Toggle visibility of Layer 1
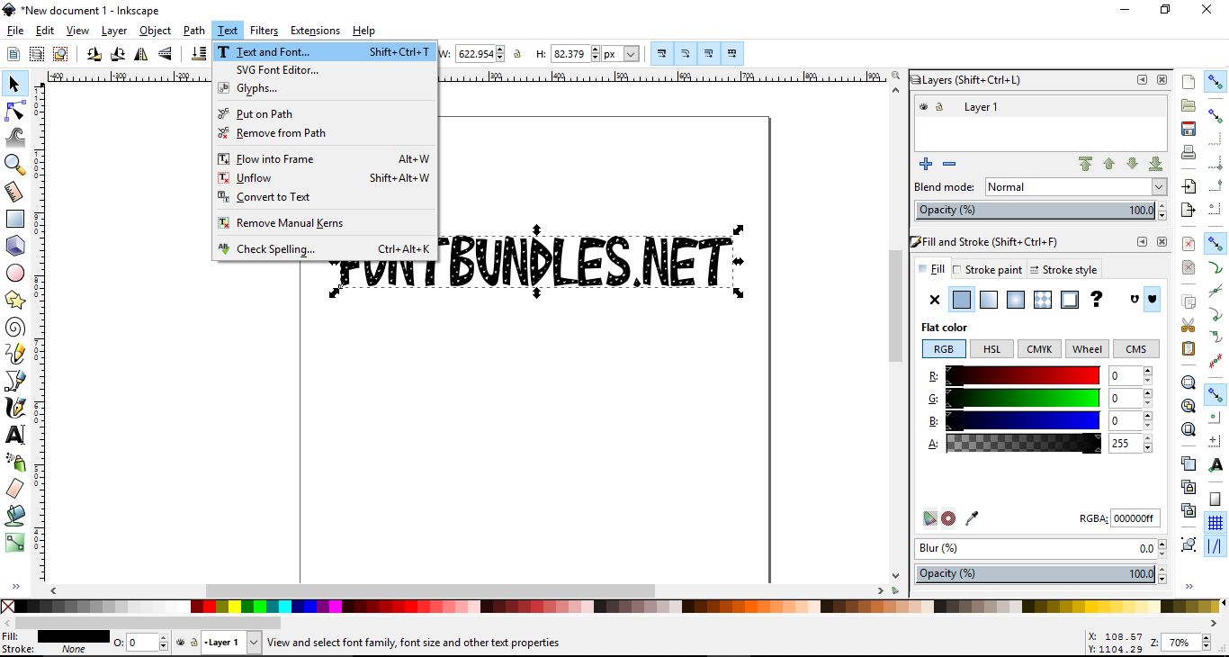Viewport: 1229px width, 657px height. pos(923,106)
